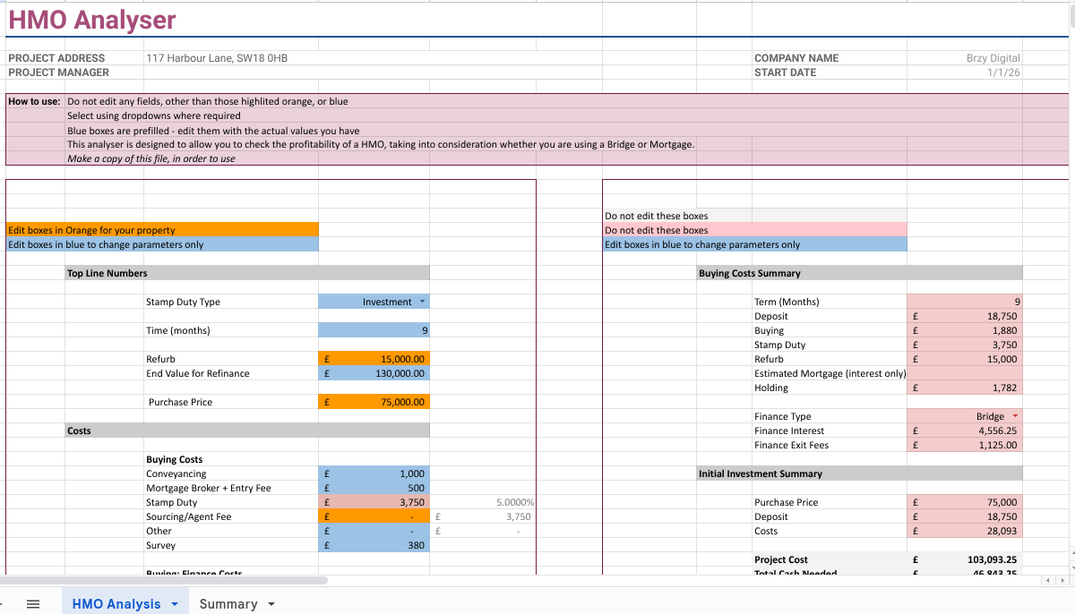Click the 5.0000% stamp duty rate cell
Viewport: 1075px width, 614px height.
[x=483, y=502]
